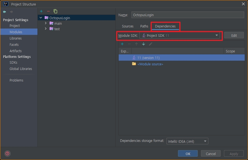Add a dependency with the plus icon
This screenshot has height=160, width=248.
tap(122, 44)
